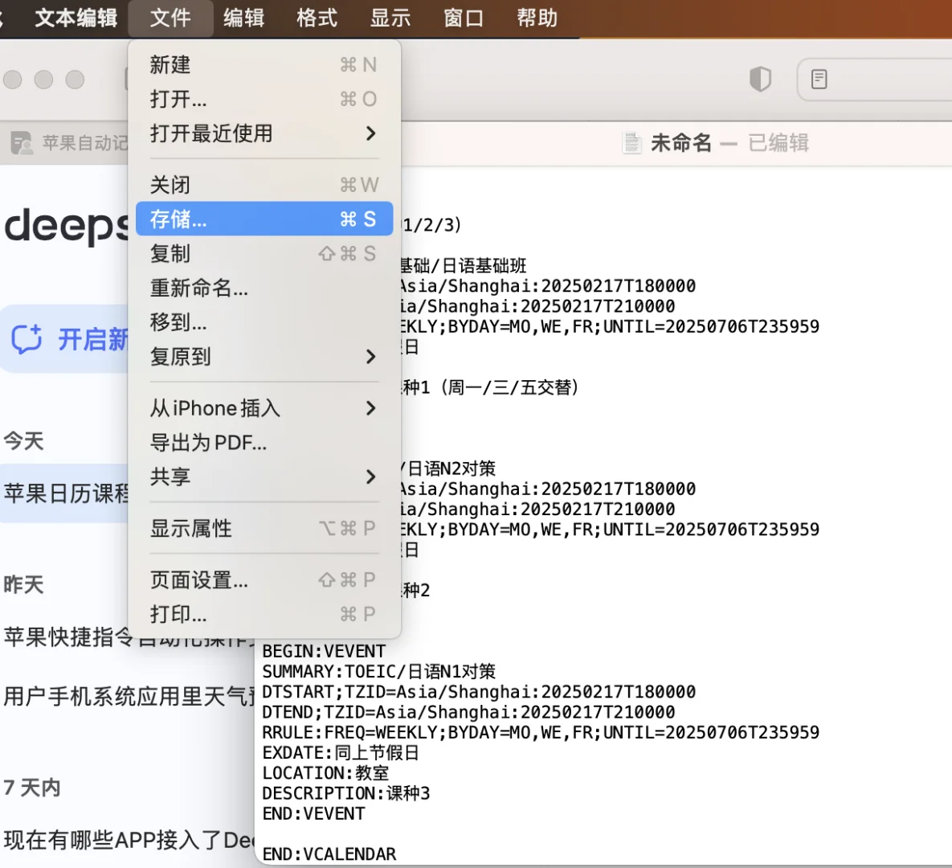Click the 昨天 section label in sidebar
This screenshot has height=868, width=952.
click(x=23, y=584)
